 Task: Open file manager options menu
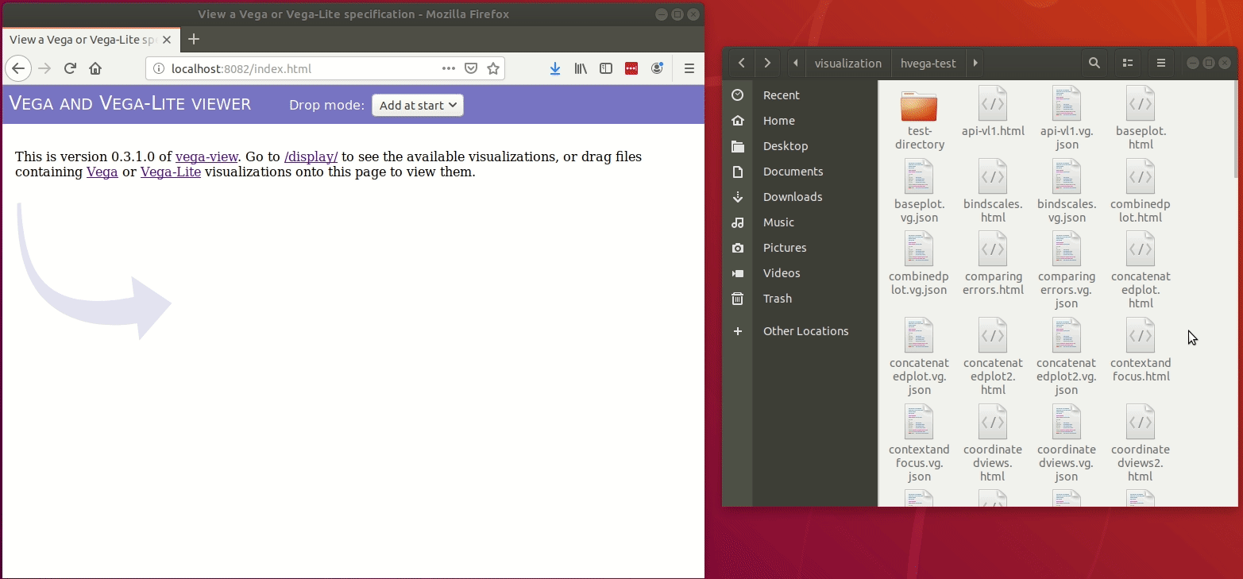(1160, 63)
